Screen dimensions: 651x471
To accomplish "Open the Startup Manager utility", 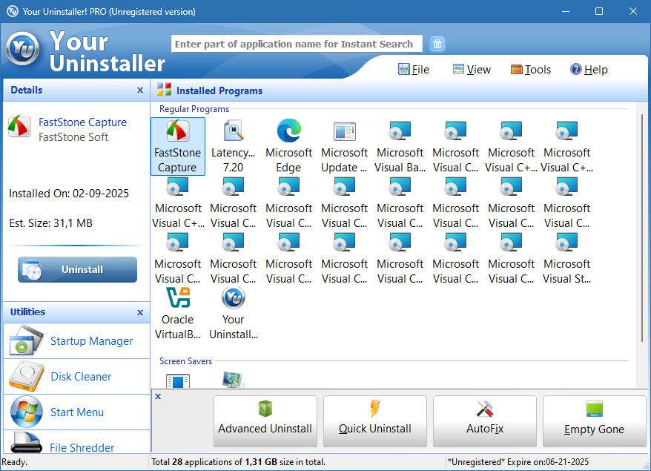I will click(x=76, y=341).
